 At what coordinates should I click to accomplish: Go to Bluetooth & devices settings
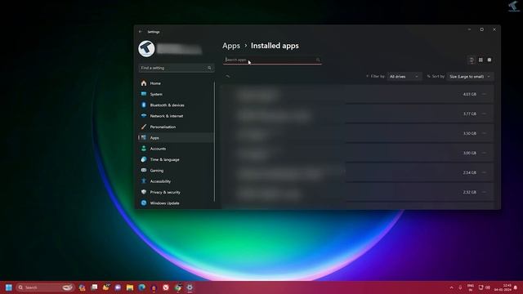click(176, 105)
